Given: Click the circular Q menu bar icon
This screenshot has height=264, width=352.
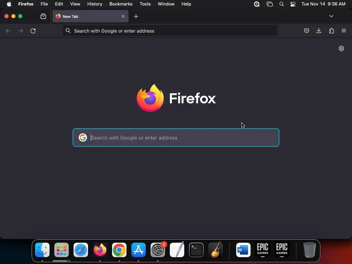Looking at the screenshot, I should point(257,4).
